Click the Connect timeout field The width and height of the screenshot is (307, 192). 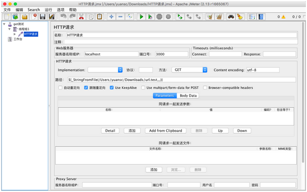pyautogui.click(x=225, y=54)
